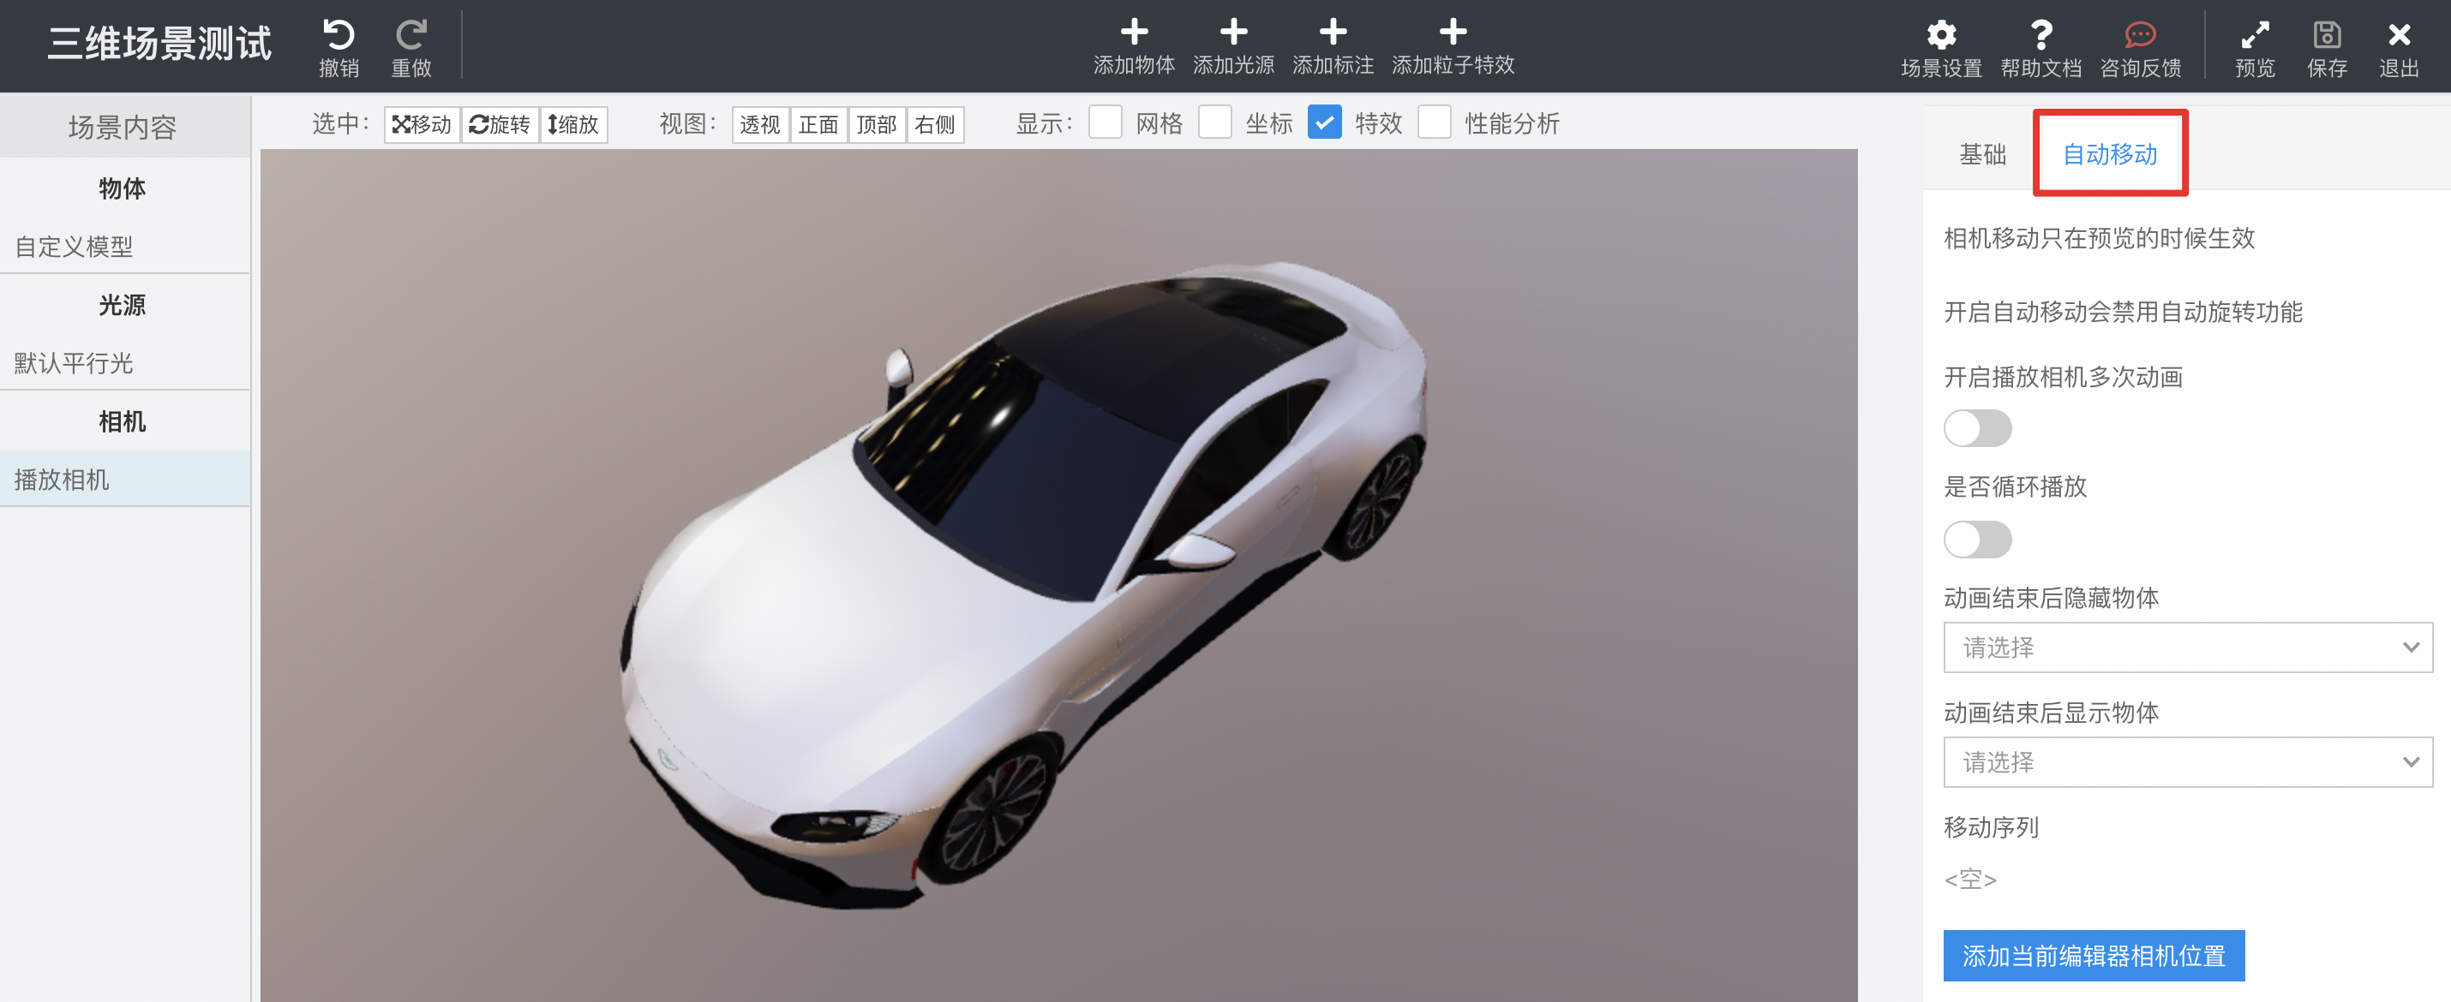This screenshot has height=1002, width=2451.
Task: Uncheck the effects (特效) checkbox
Action: pyautogui.click(x=1324, y=122)
